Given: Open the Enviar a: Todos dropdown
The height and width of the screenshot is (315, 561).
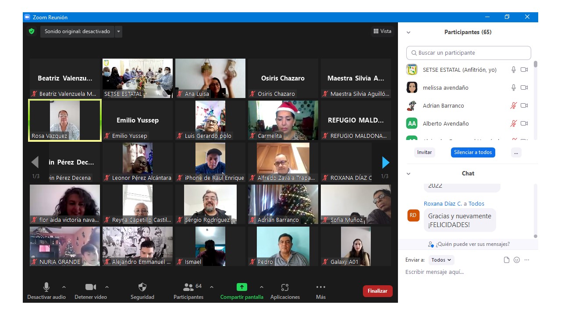Looking at the screenshot, I should (441, 260).
